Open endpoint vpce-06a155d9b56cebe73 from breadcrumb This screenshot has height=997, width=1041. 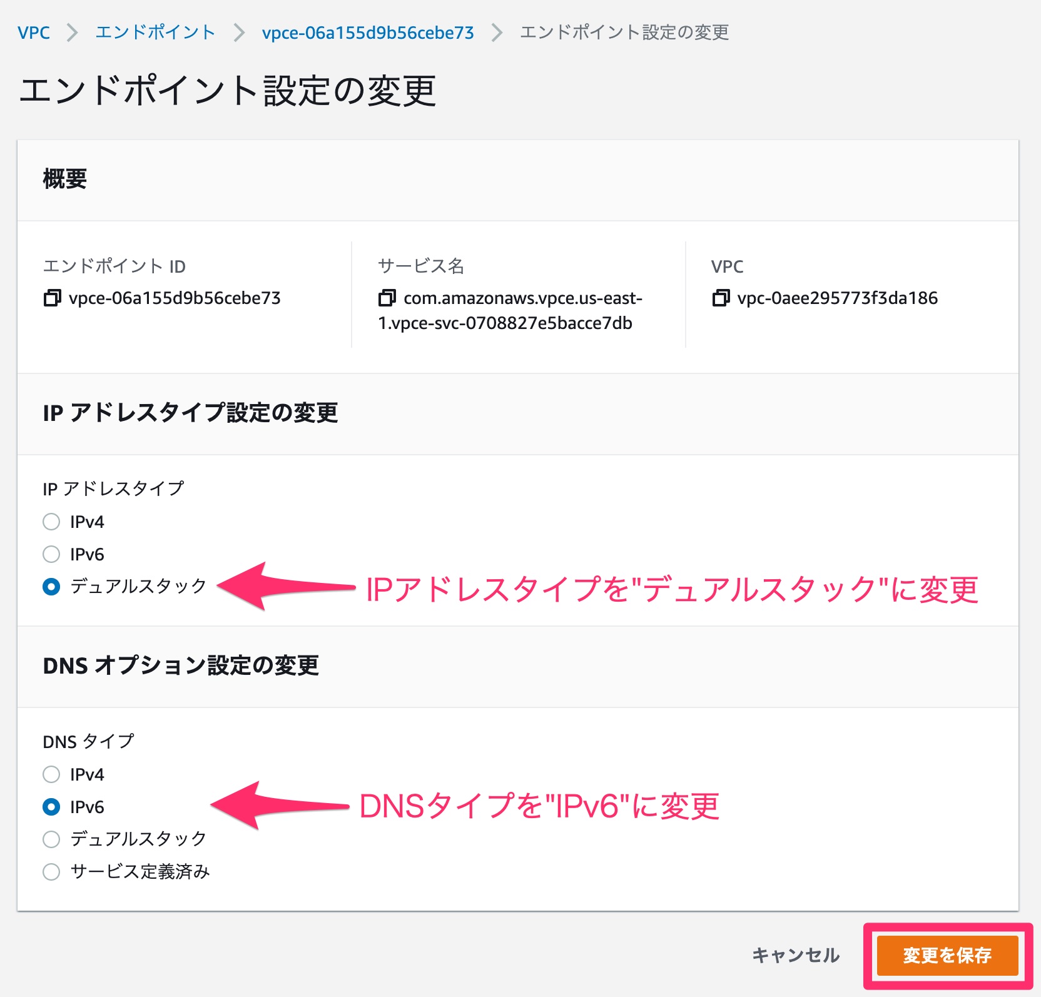tap(366, 33)
